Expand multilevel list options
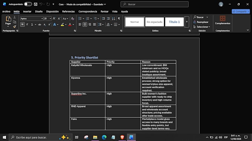This screenshot has height=141, width=252. coord(98,19)
